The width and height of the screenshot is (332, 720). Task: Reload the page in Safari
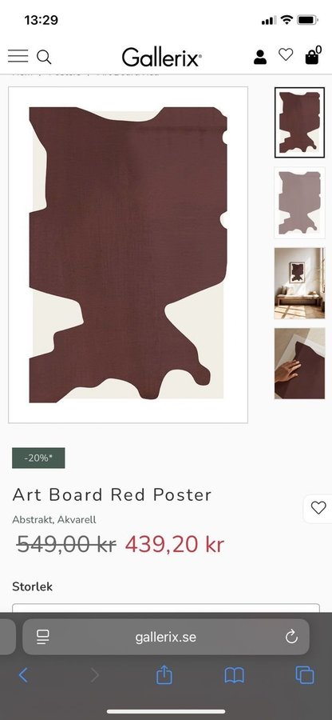[291, 637]
